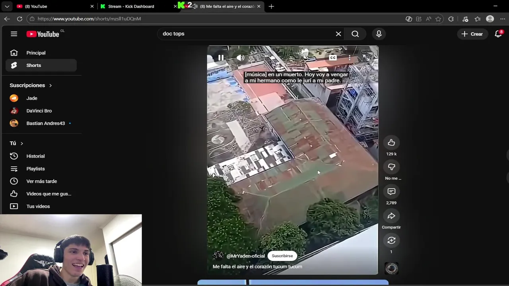Open Historial in the sidebar
The height and width of the screenshot is (286, 509).
pos(41,156)
